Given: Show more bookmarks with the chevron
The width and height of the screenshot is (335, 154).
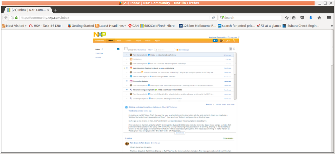Looking at the screenshot, I should (332, 26).
